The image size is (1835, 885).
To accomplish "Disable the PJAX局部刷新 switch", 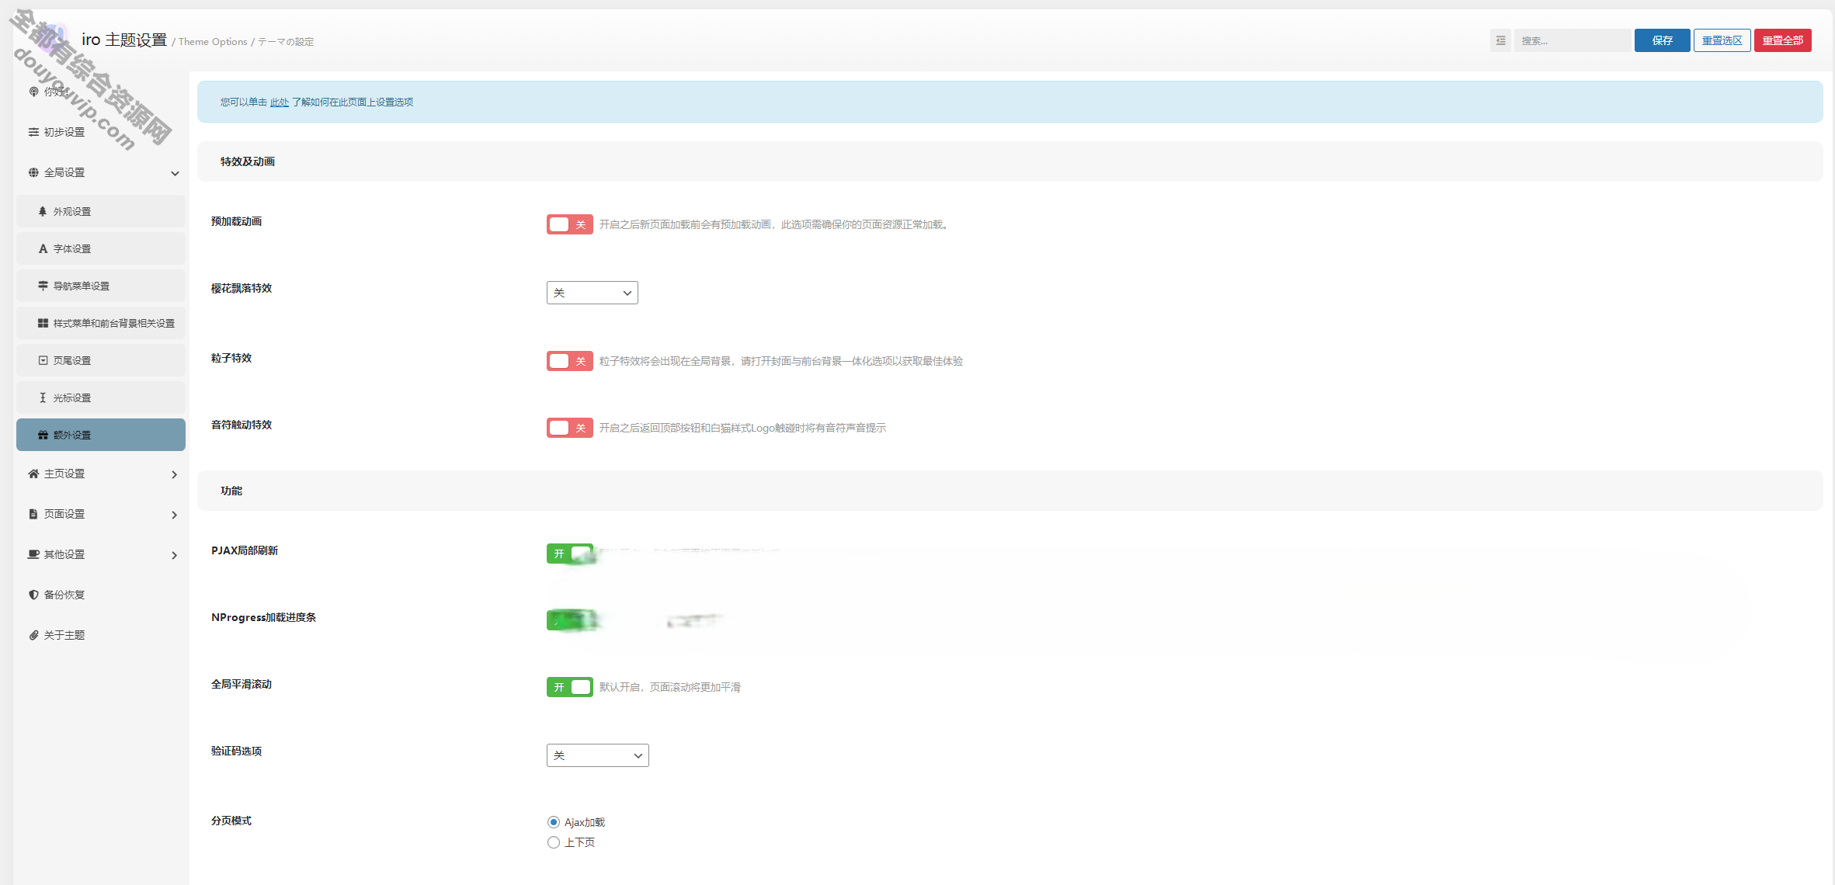I will [570, 554].
